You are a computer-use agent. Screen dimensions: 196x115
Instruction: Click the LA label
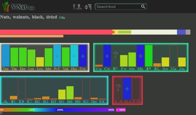tap(119, 102)
